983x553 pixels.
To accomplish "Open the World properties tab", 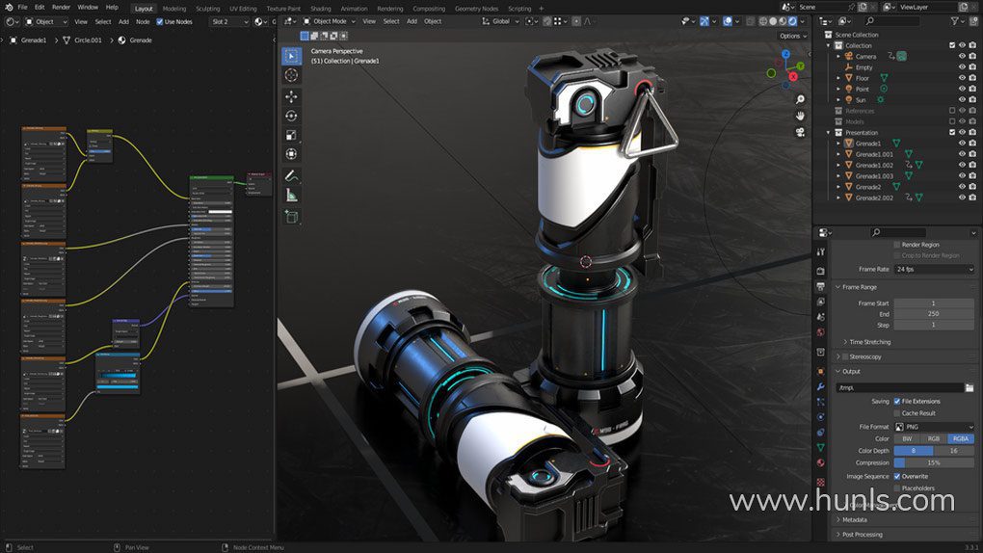I will tap(821, 332).
